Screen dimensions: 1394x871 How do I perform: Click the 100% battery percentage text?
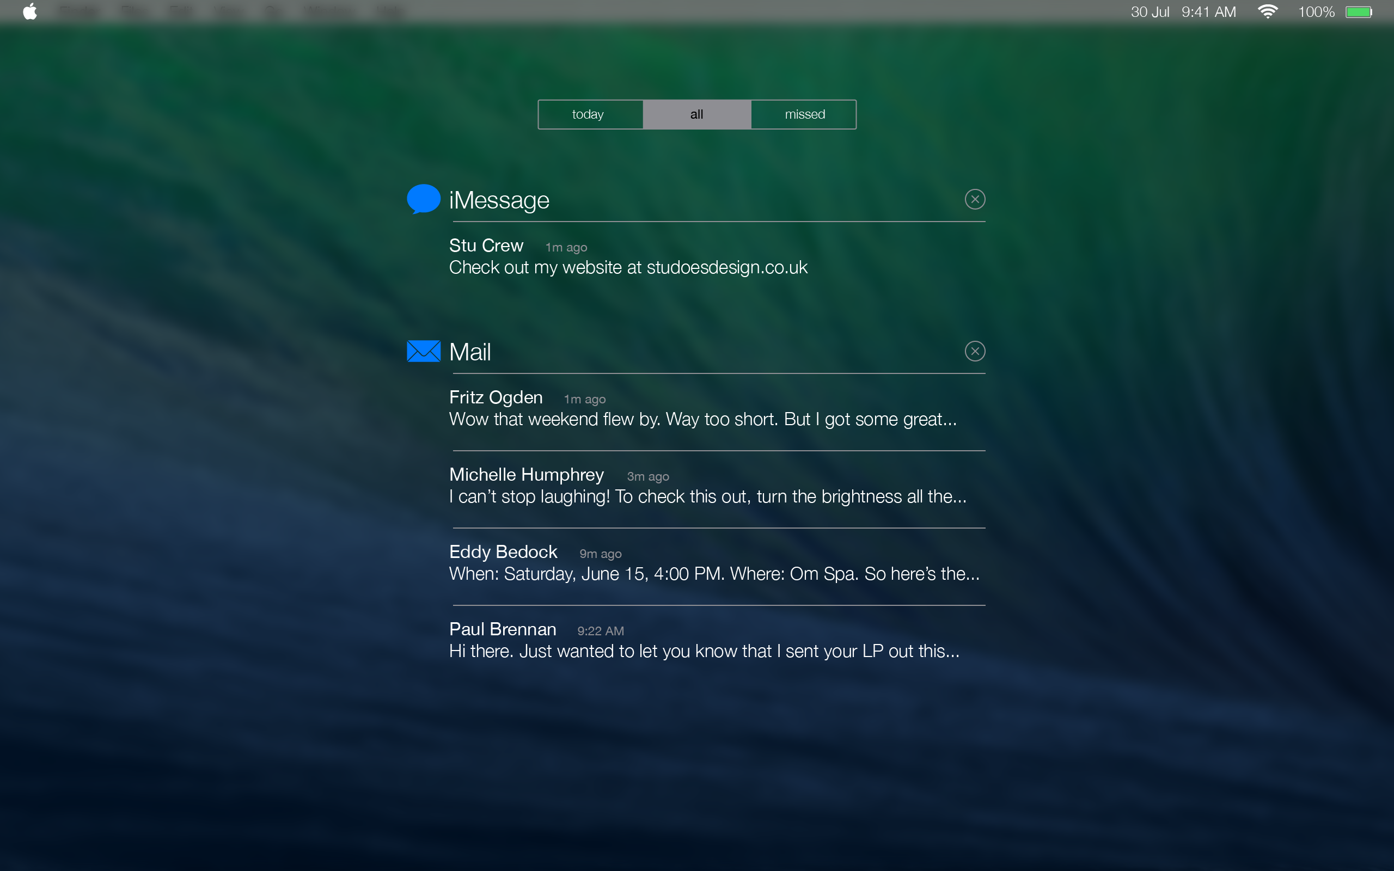tap(1316, 12)
